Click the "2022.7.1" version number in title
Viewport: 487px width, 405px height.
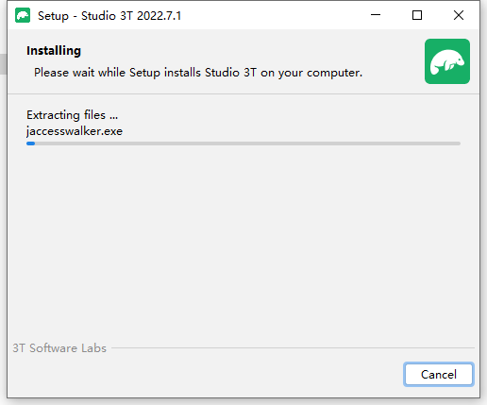(159, 16)
